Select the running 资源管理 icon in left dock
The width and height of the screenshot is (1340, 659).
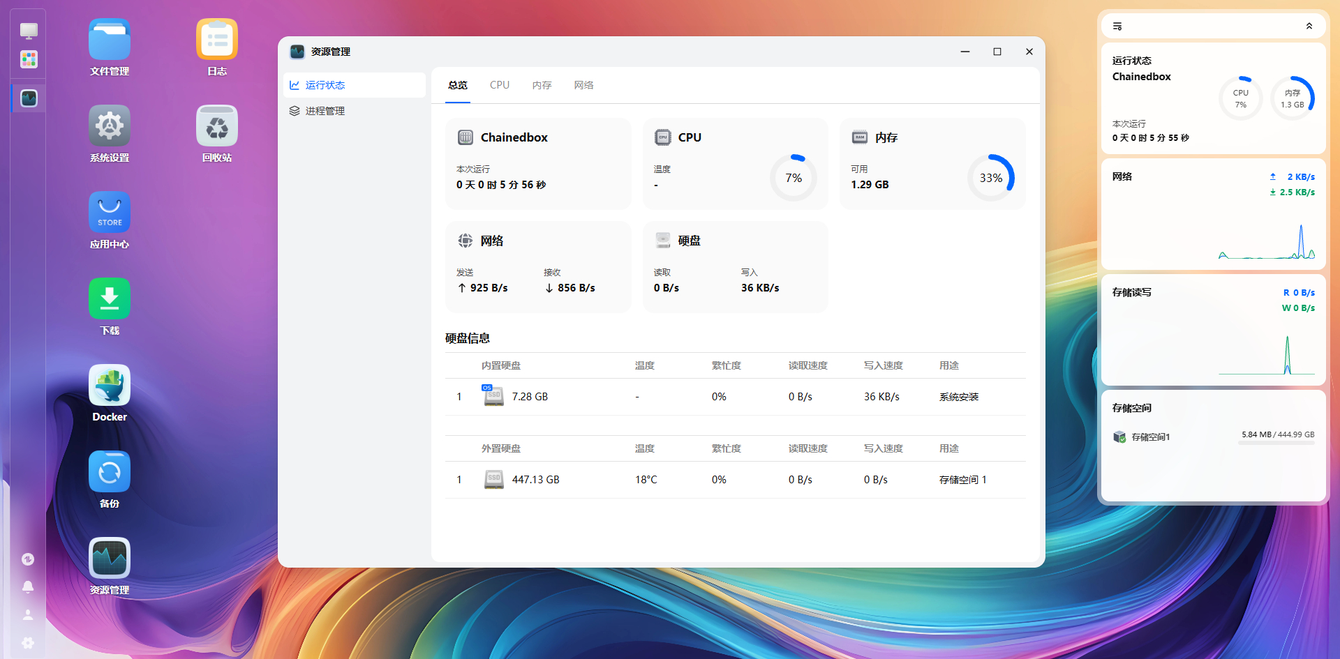tap(29, 98)
